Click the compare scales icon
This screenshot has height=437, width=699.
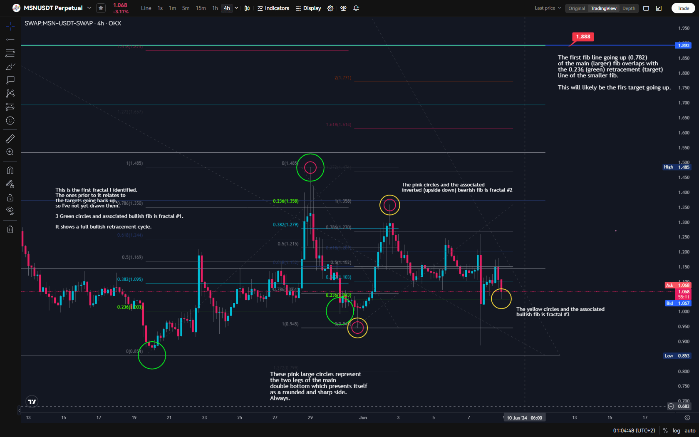[343, 8]
